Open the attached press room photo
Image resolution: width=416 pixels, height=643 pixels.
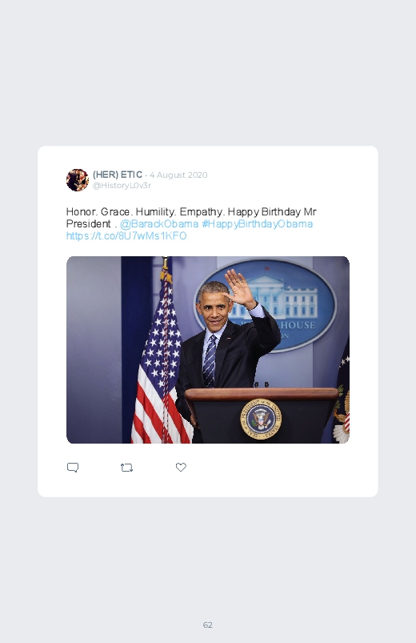[x=208, y=350]
